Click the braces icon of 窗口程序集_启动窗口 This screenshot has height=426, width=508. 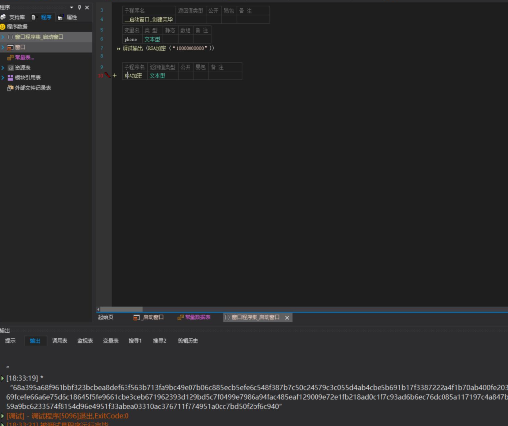(x=10, y=37)
